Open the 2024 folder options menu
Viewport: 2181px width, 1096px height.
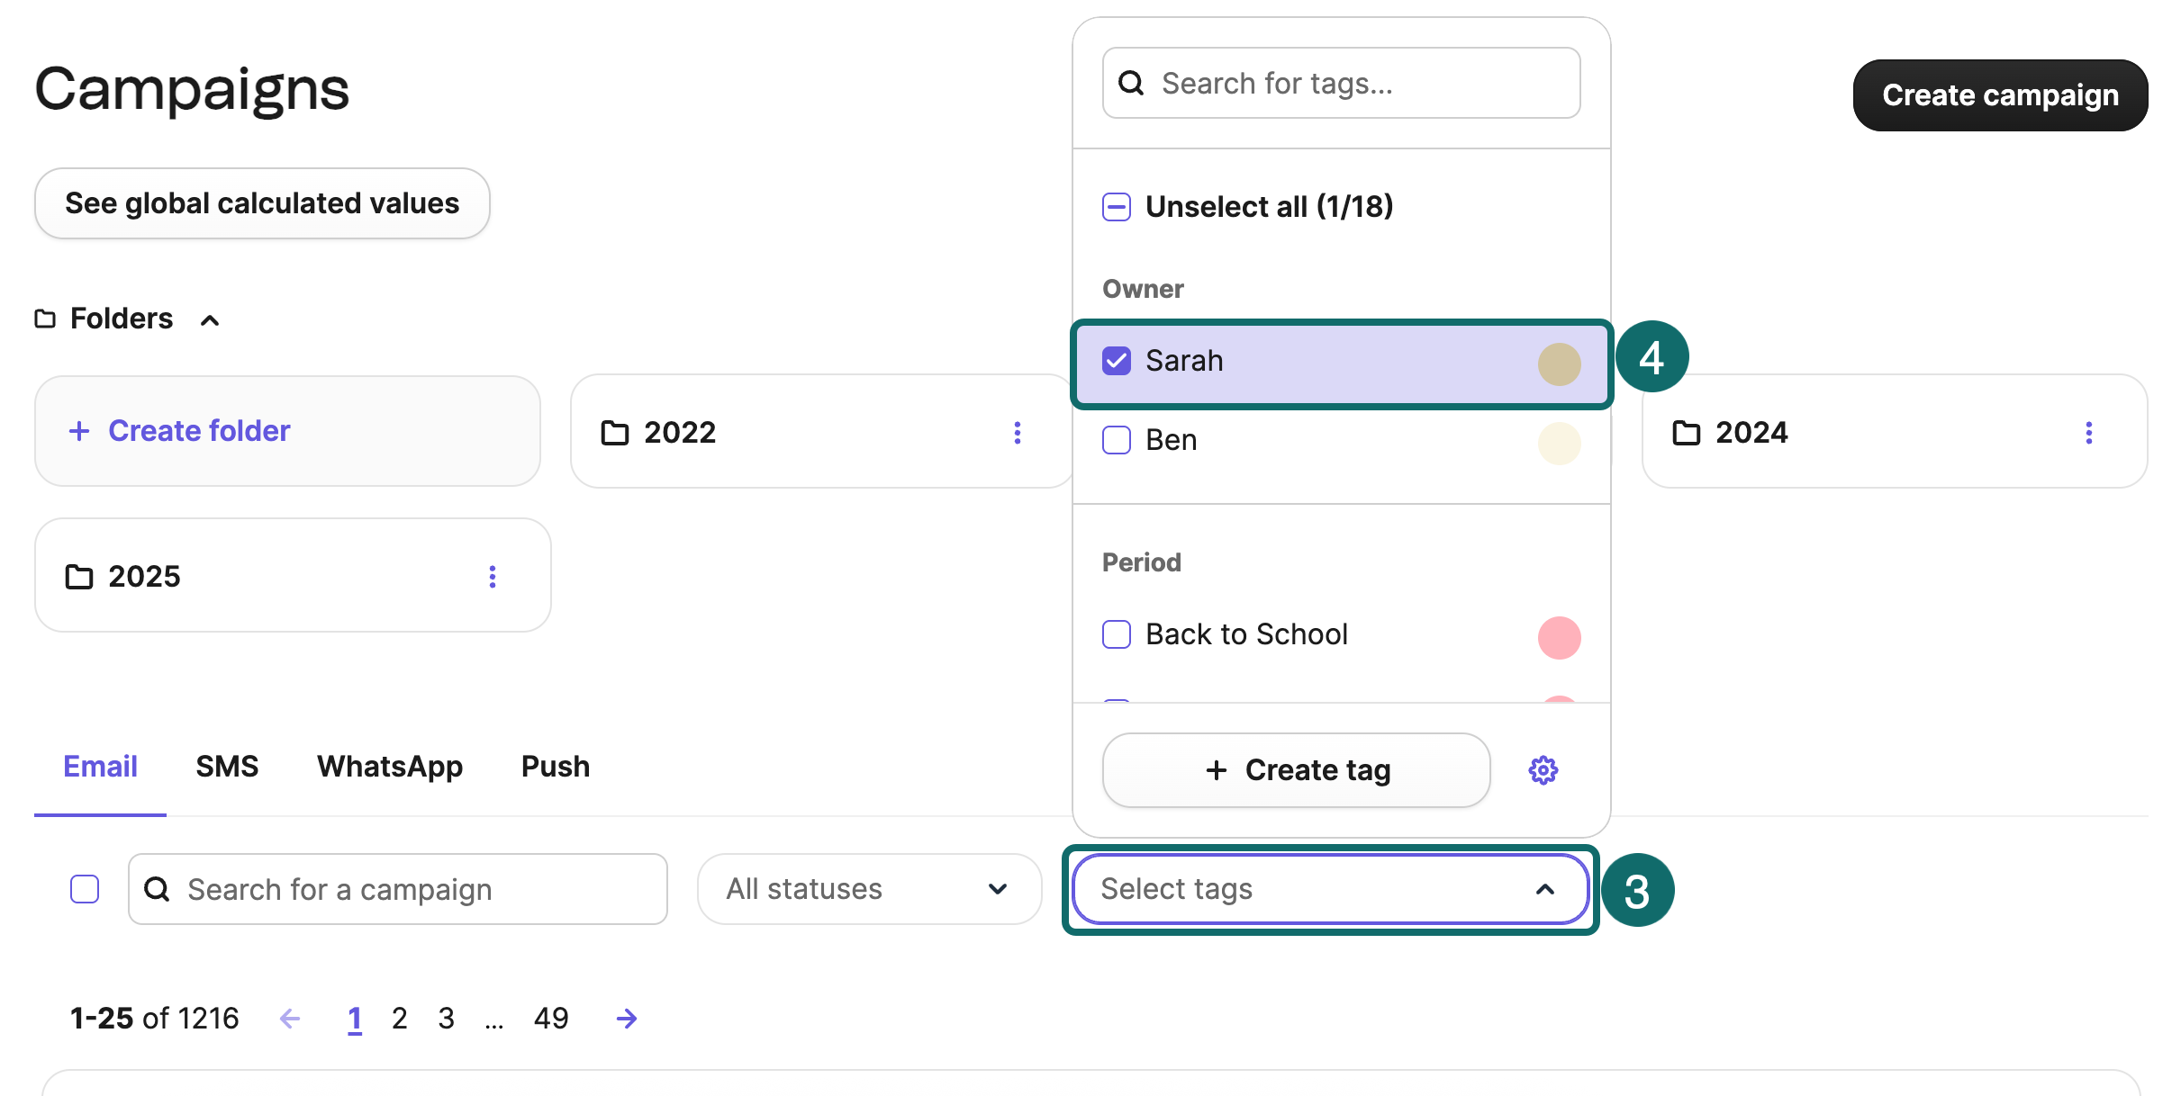point(2088,433)
